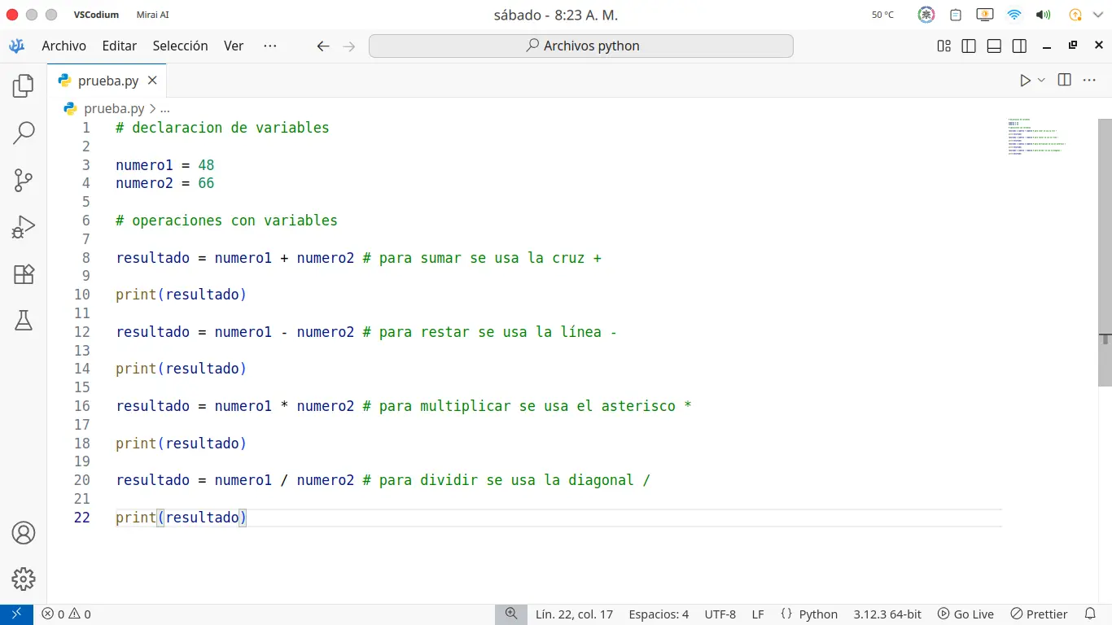
Task: Expand the hidden menu items ellipsis
Action: [270, 46]
